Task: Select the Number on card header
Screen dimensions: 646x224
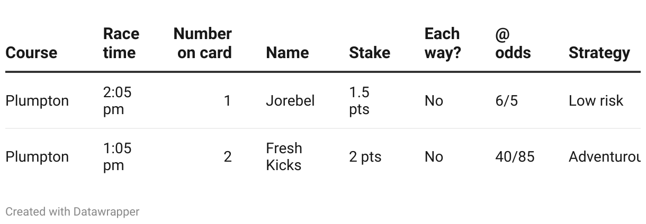Action: pos(202,43)
